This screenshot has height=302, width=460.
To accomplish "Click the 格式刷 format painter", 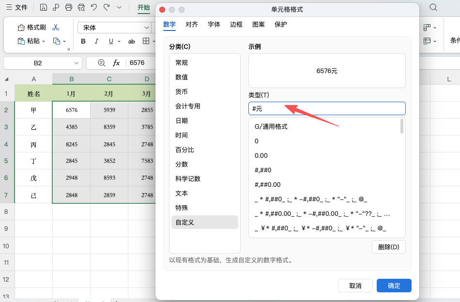I will (x=31, y=27).
